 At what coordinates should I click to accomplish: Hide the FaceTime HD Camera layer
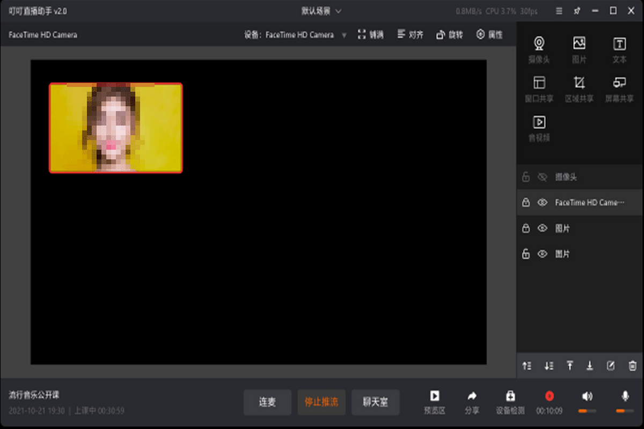click(x=543, y=203)
